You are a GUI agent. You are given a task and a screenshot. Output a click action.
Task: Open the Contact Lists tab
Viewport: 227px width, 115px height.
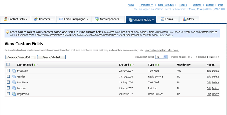[x=15, y=19]
